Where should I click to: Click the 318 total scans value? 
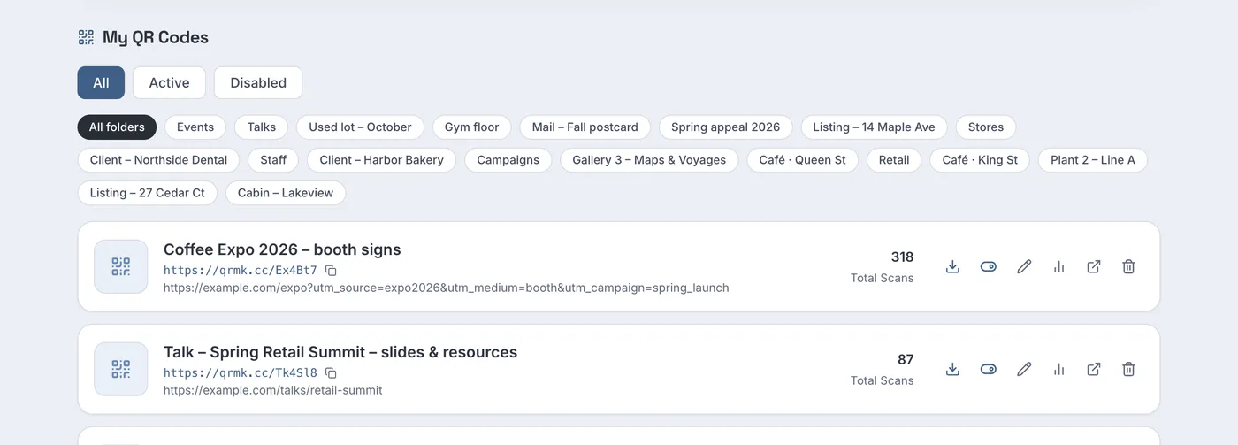902,257
